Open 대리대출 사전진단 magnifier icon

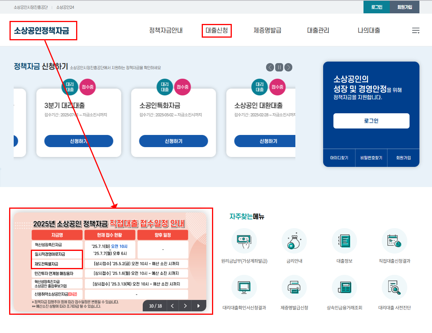point(394,288)
